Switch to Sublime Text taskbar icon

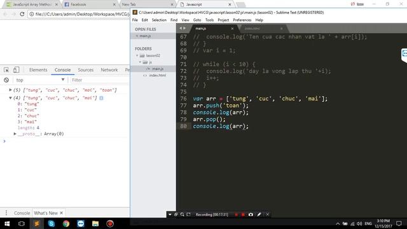click(x=37, y=223)
